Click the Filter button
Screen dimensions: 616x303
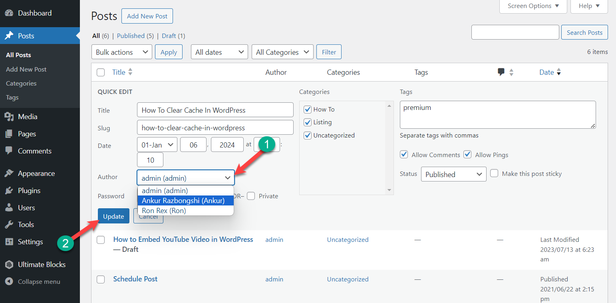(329, 52)
